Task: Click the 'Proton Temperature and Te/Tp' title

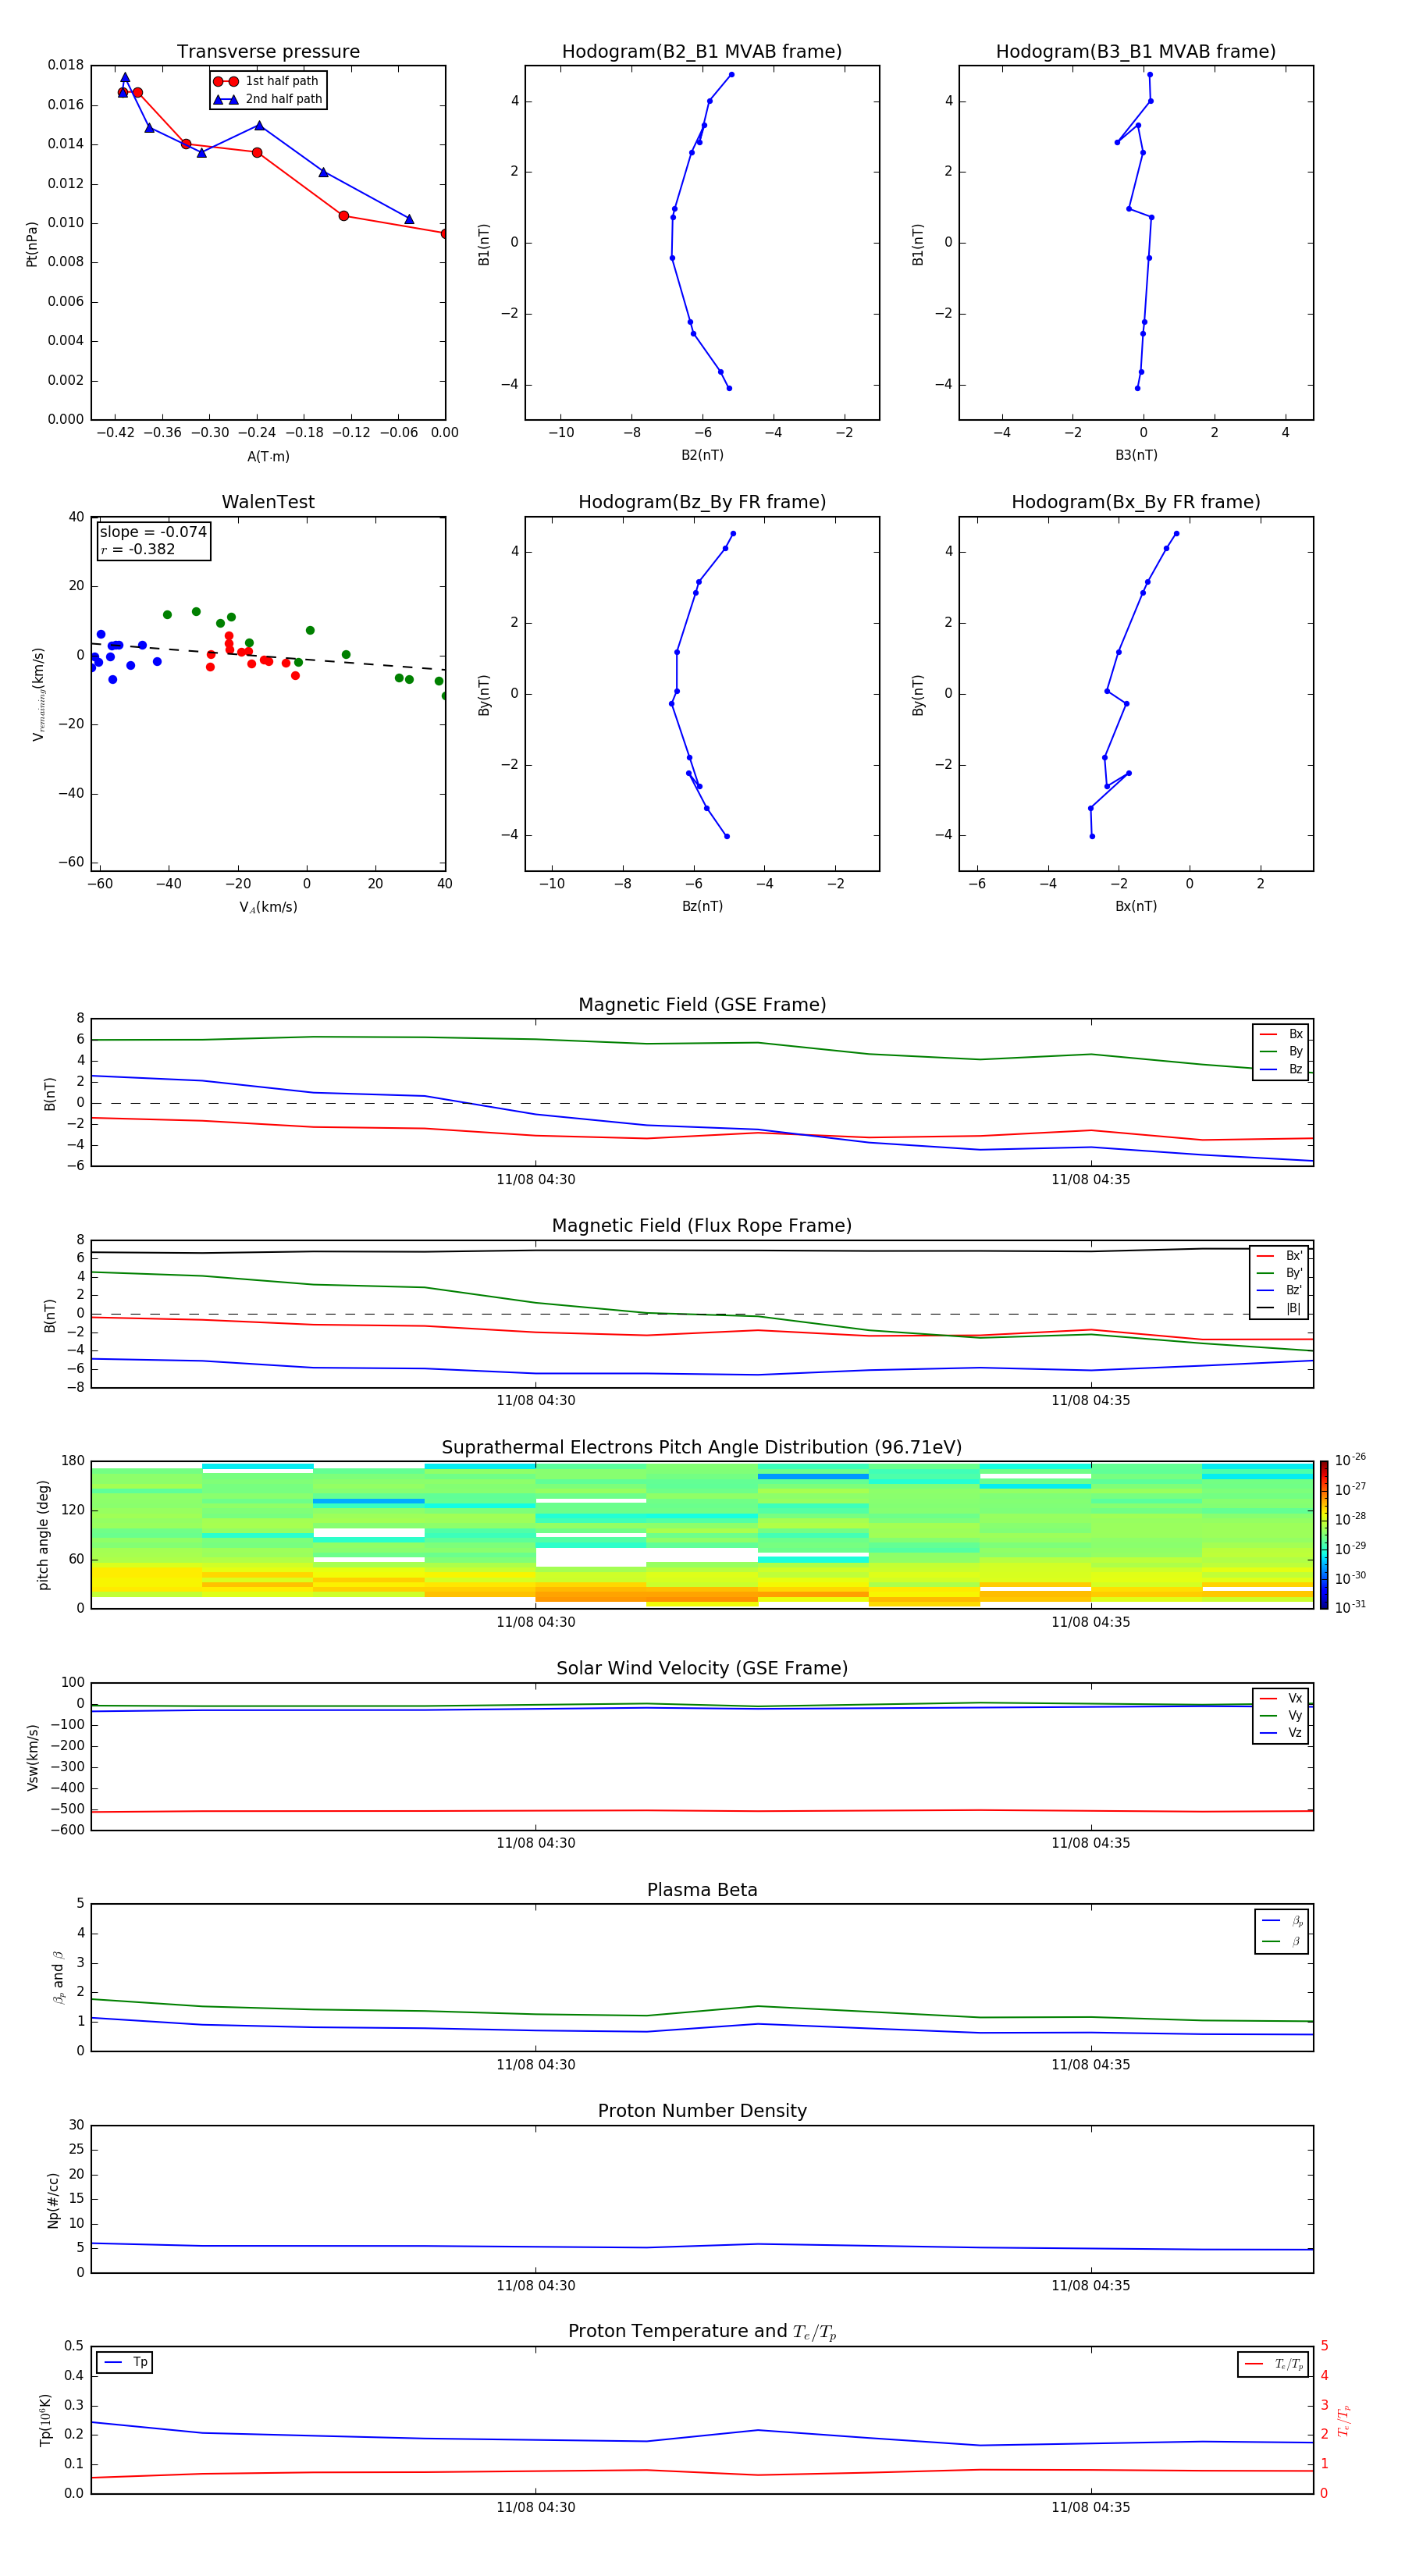Action: tap(702, 2332)
